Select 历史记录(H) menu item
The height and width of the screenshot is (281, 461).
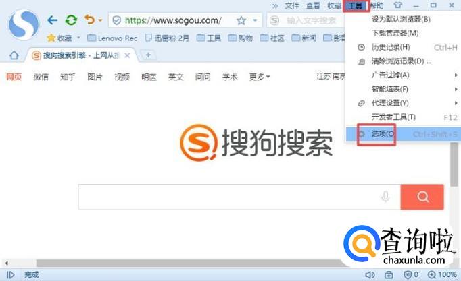click(x=402, y=47)
